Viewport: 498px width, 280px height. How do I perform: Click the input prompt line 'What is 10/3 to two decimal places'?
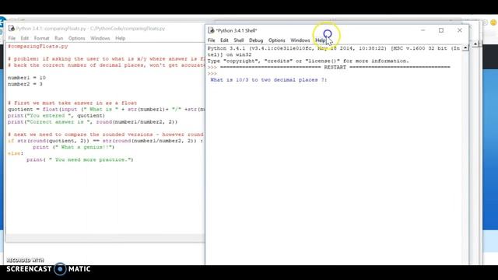point(268,80)
